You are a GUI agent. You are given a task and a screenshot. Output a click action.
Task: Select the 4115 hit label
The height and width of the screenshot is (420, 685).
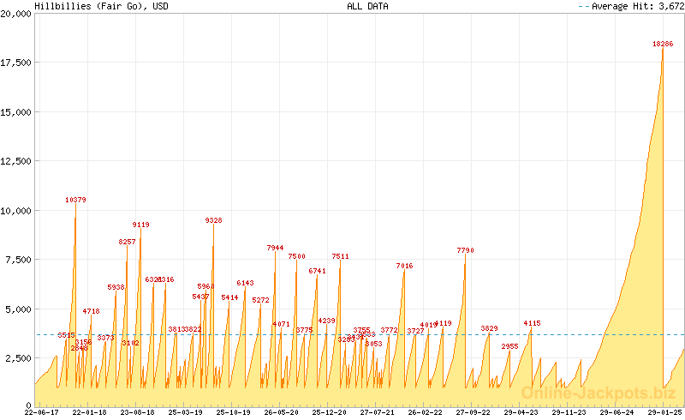pyautogui.click(x=532, y=322)
